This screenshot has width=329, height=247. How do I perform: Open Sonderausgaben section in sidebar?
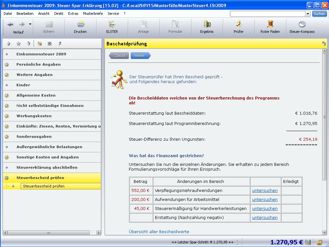coord(34,137)
